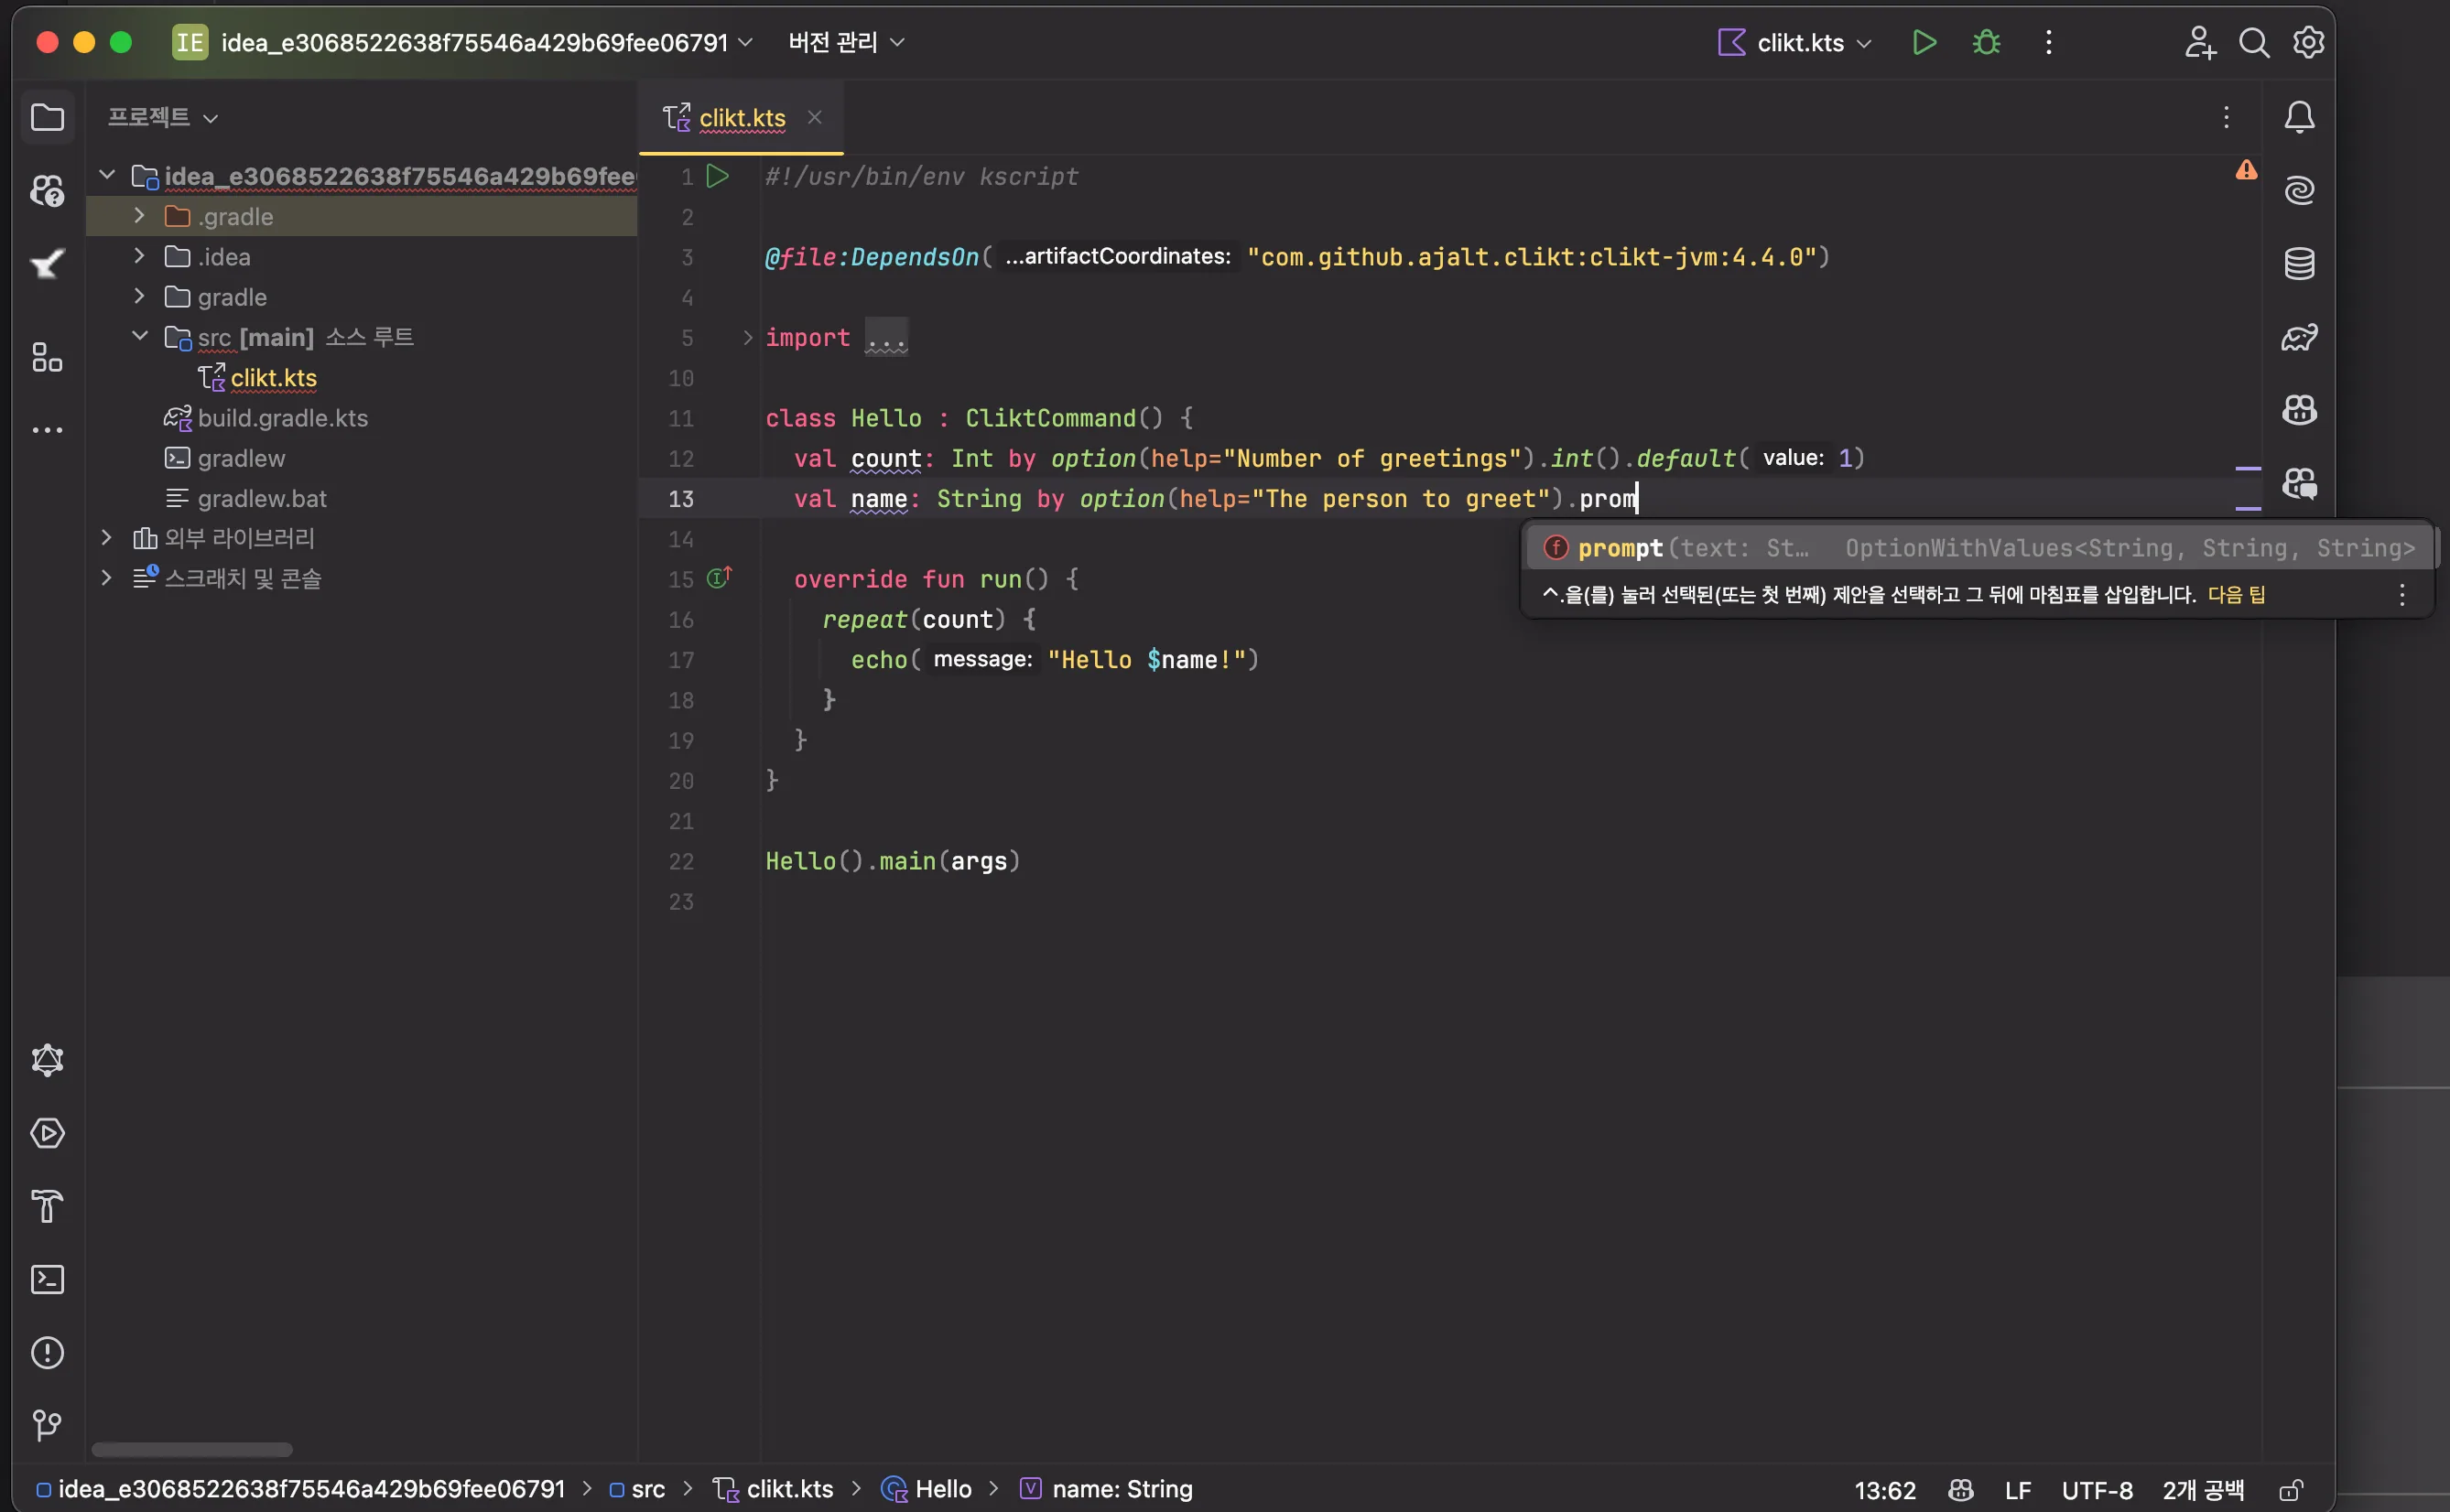2450x1512 pixels.
Task: Close the clikt.kts editor tab
Action: point(815,117)
